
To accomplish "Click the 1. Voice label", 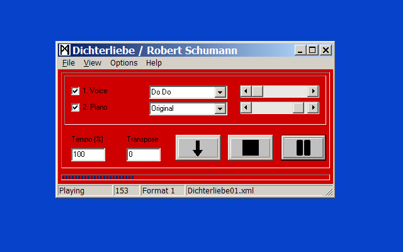I will tap(95, 91).
